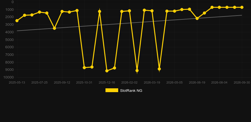Image resolution: width=251 pixels, height=122 pixels.
Task: Click the gray trend line
Action: 129,23
